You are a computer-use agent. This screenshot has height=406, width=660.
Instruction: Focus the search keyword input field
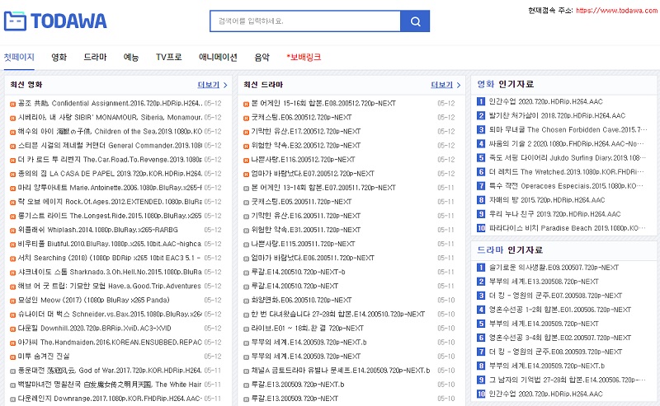coord(305,21)
